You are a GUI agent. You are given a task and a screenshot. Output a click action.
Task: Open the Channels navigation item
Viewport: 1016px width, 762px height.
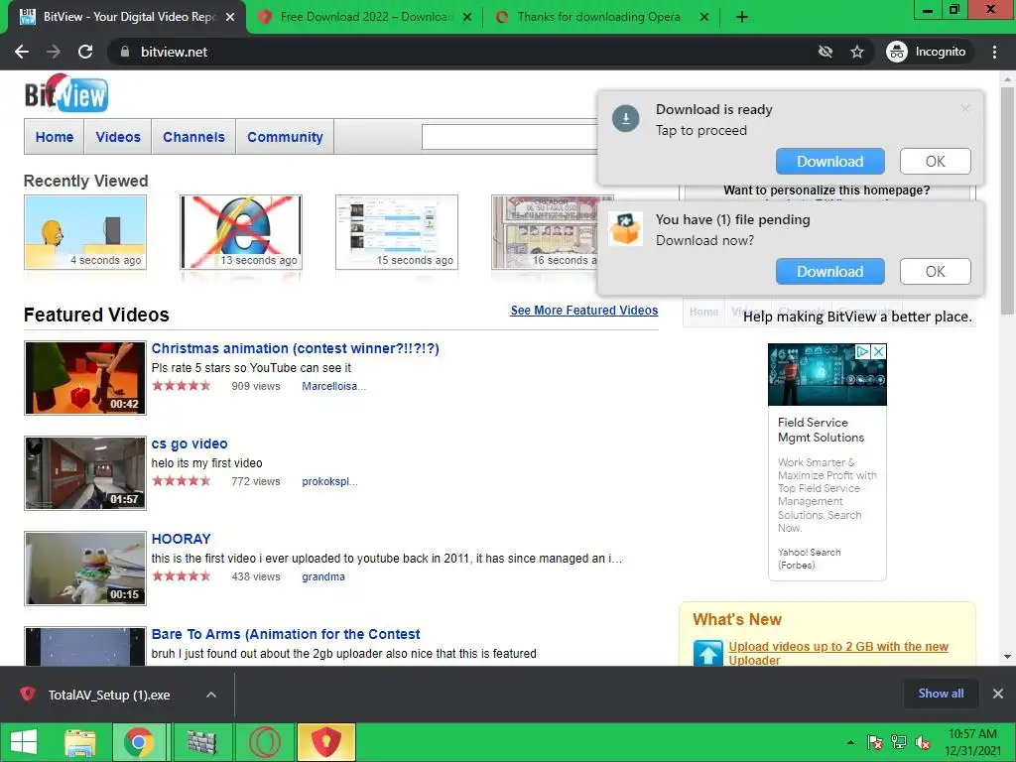[x=193, y=137]
